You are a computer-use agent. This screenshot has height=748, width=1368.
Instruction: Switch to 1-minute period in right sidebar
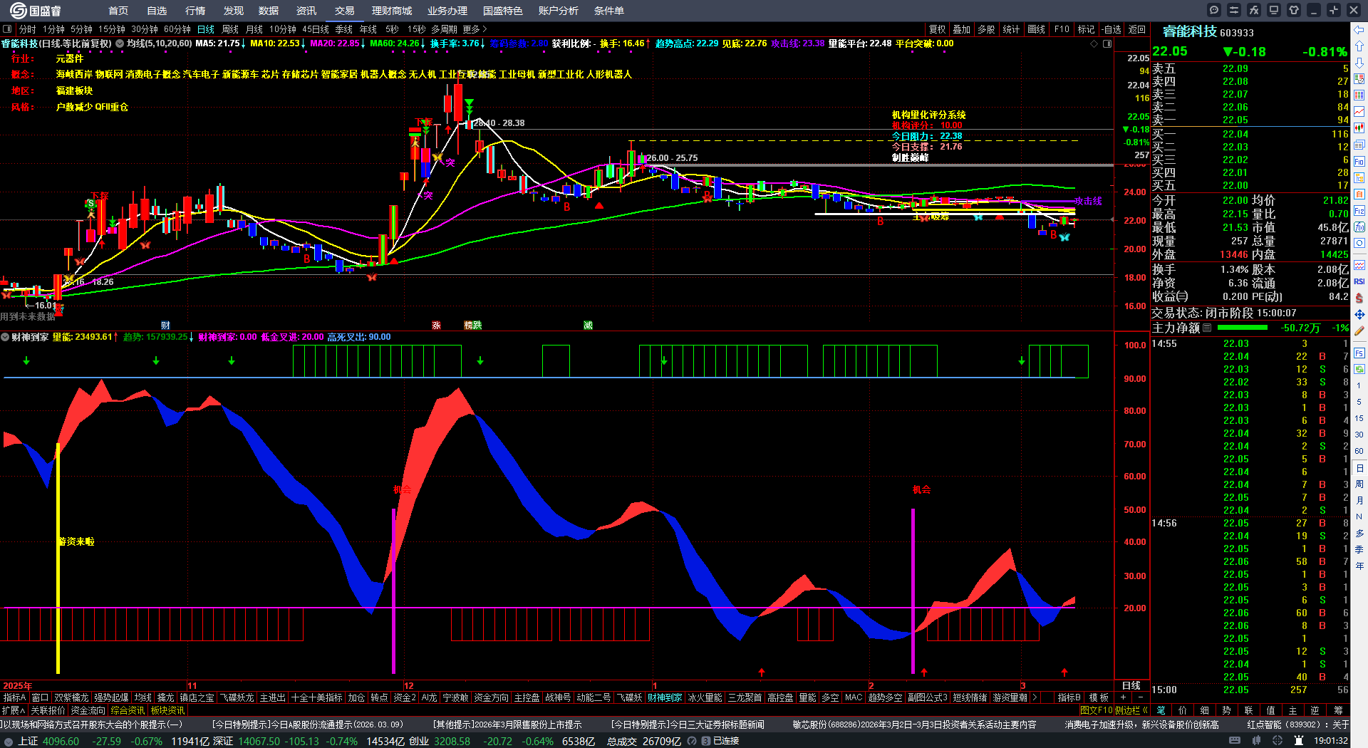pos(1359,385)
